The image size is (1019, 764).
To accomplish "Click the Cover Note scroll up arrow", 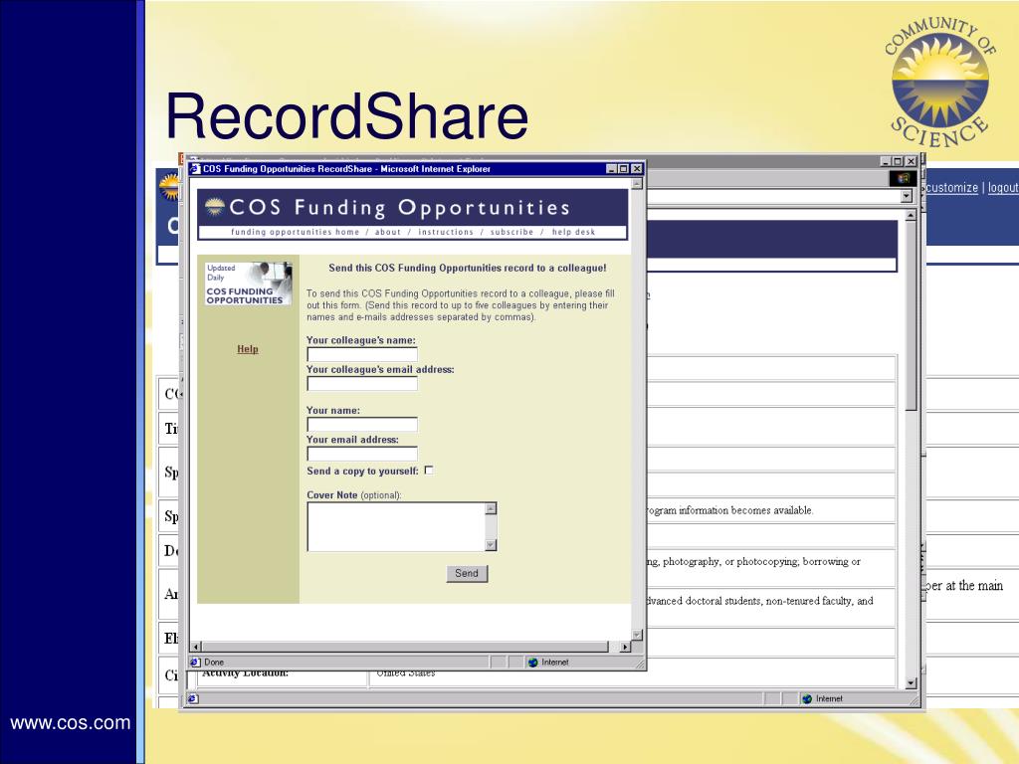I will [x=492, y=508].
